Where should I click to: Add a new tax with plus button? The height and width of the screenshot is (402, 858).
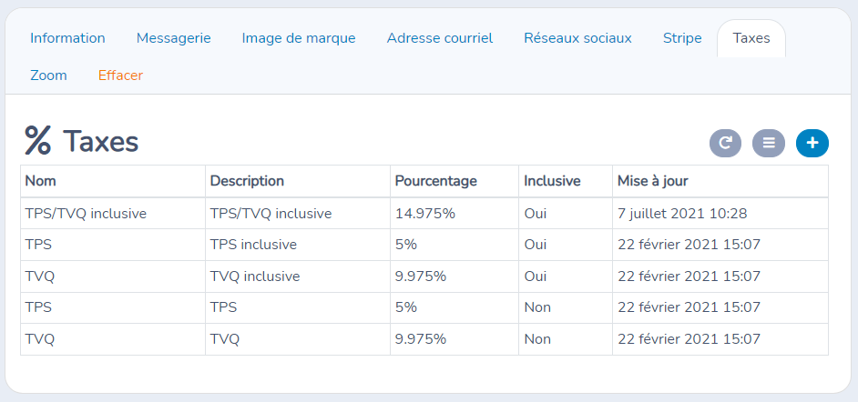[812, 143]
